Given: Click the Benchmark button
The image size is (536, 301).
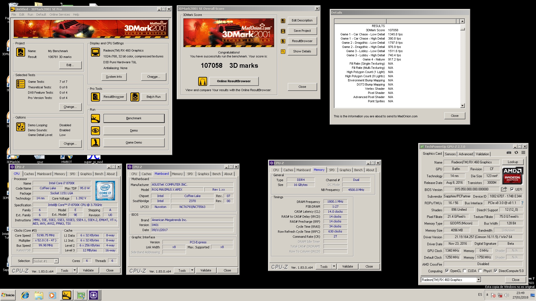Looking at the screenshot, I should (134, 118).
